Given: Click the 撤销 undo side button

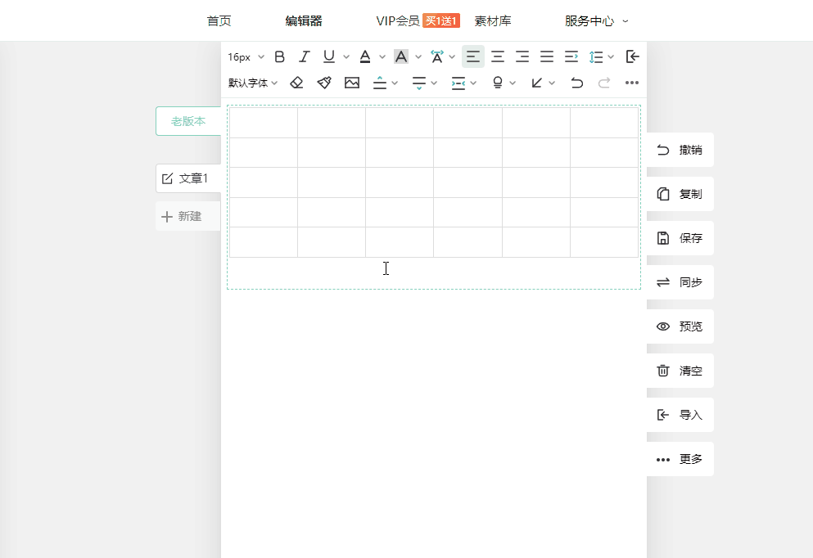Looking at the screenshot, I should (680, 150).
